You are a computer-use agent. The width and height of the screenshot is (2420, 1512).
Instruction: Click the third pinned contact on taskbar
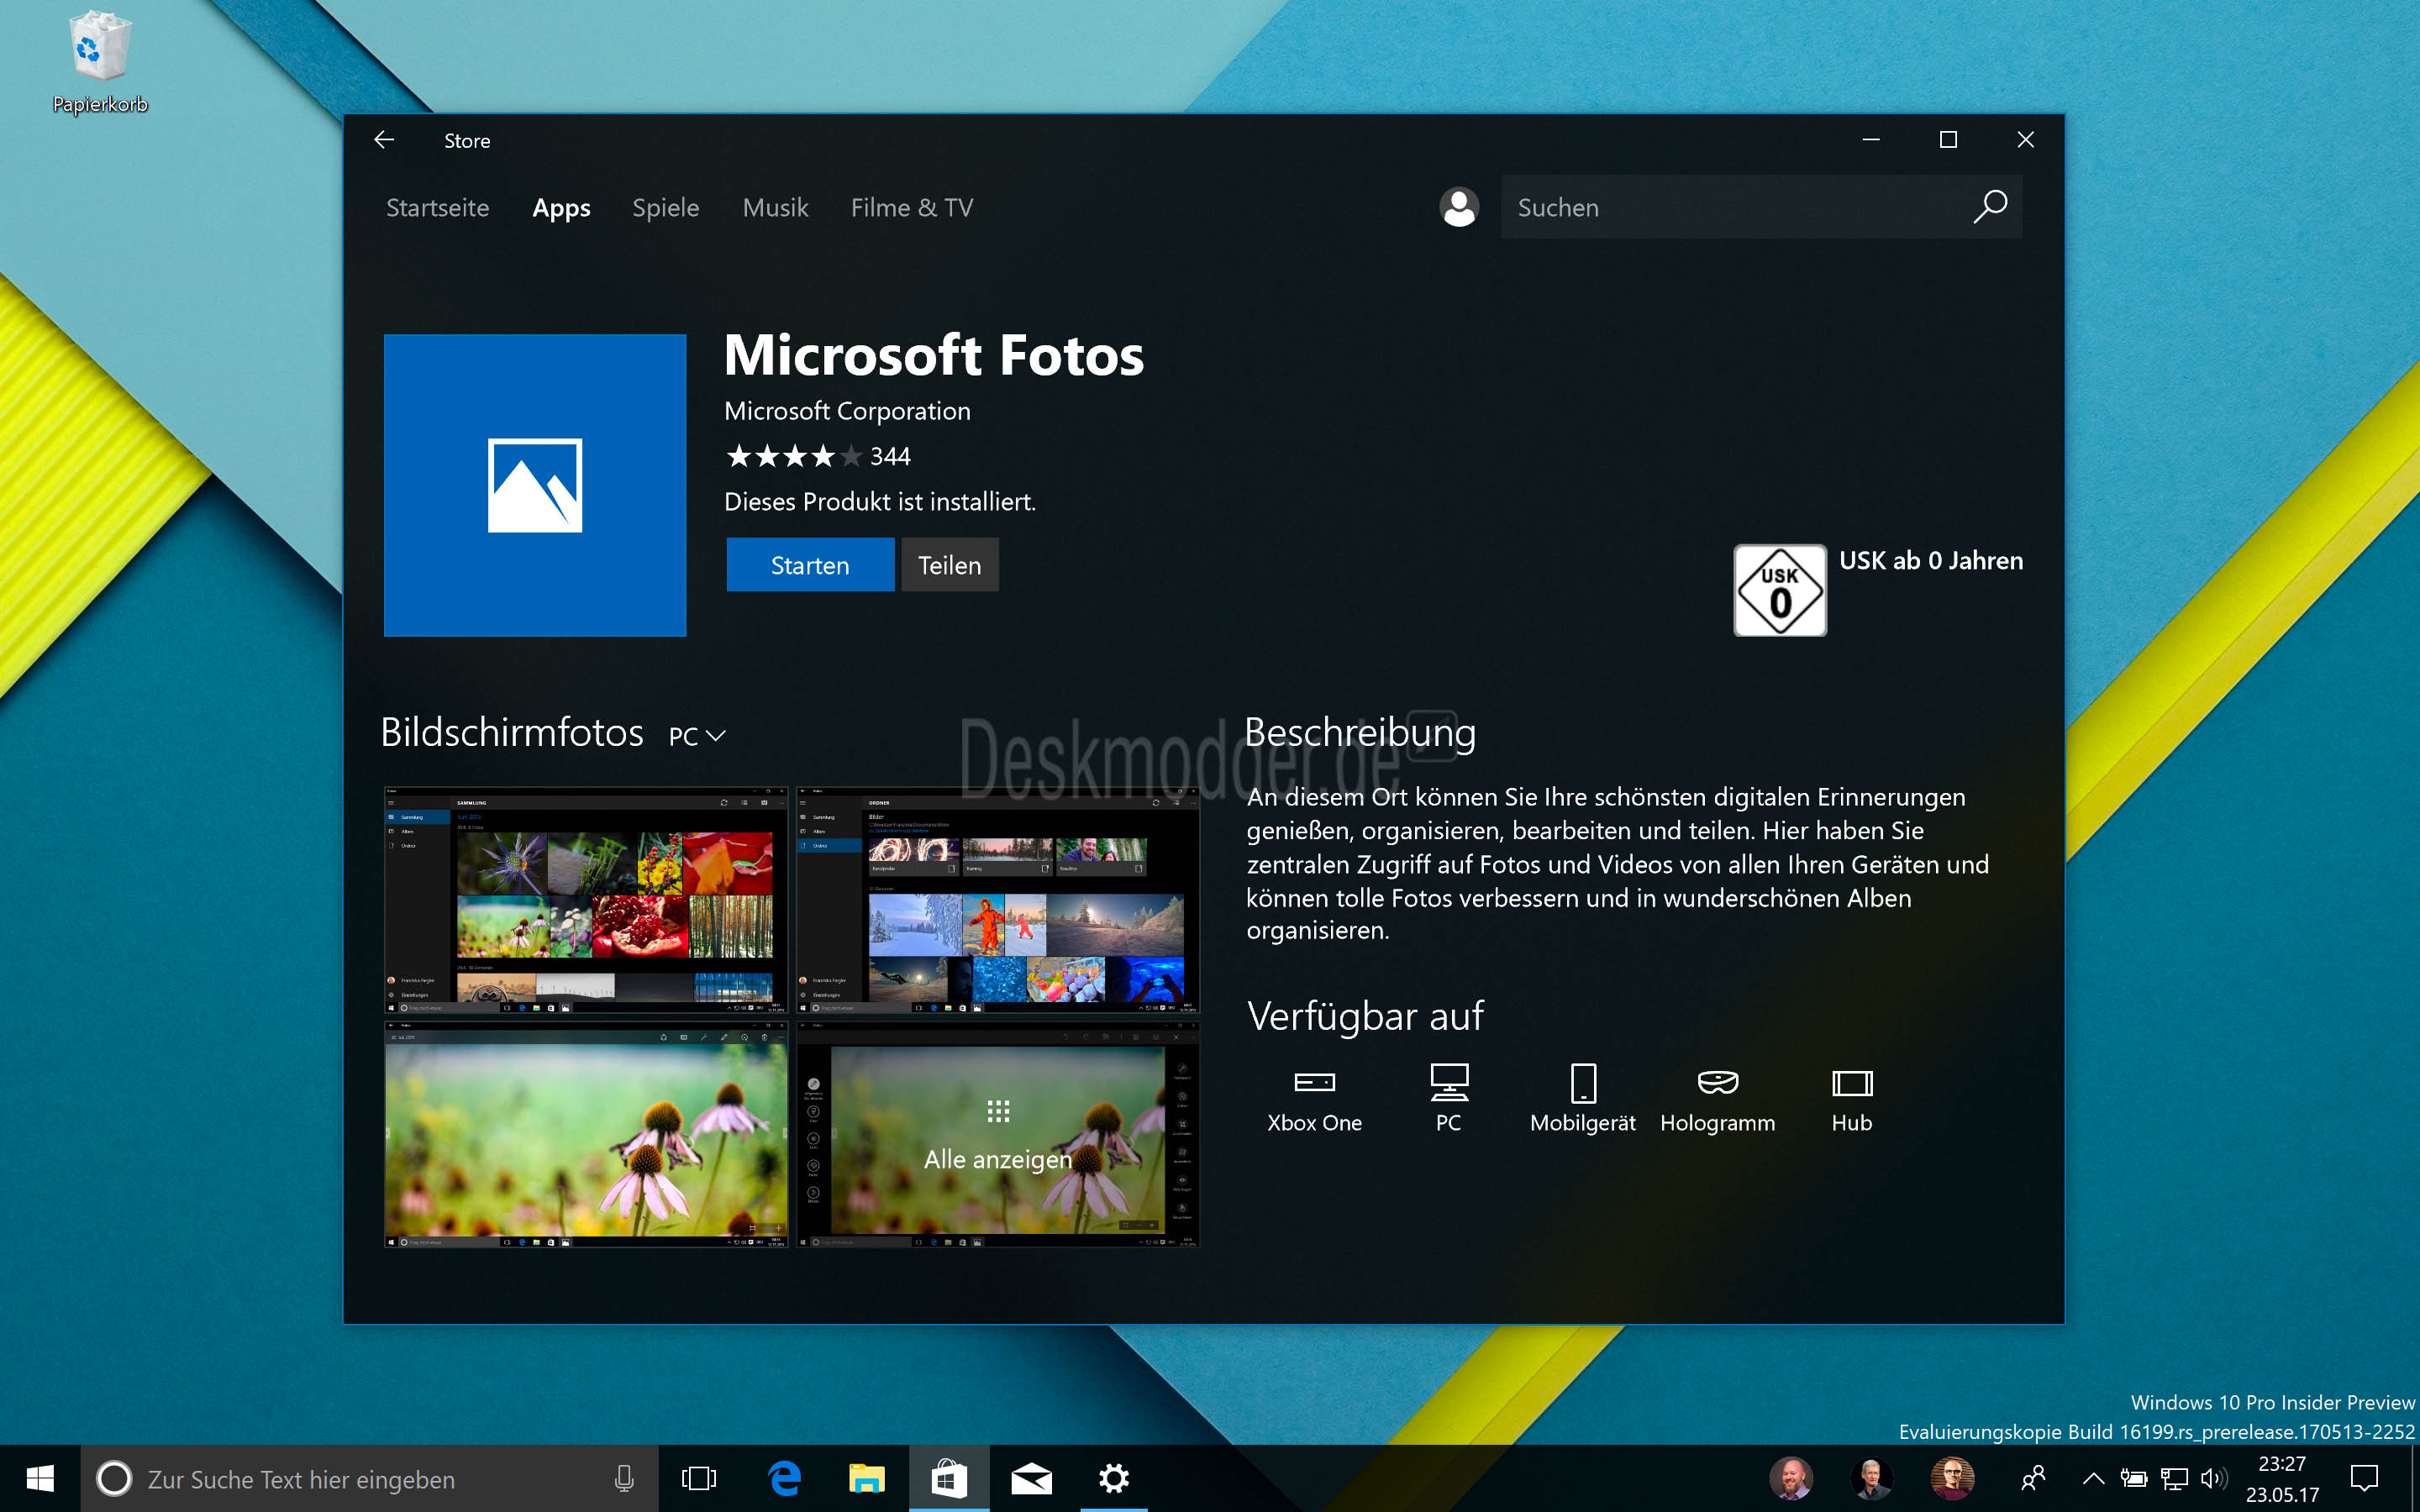(x=1951, y=1478)
